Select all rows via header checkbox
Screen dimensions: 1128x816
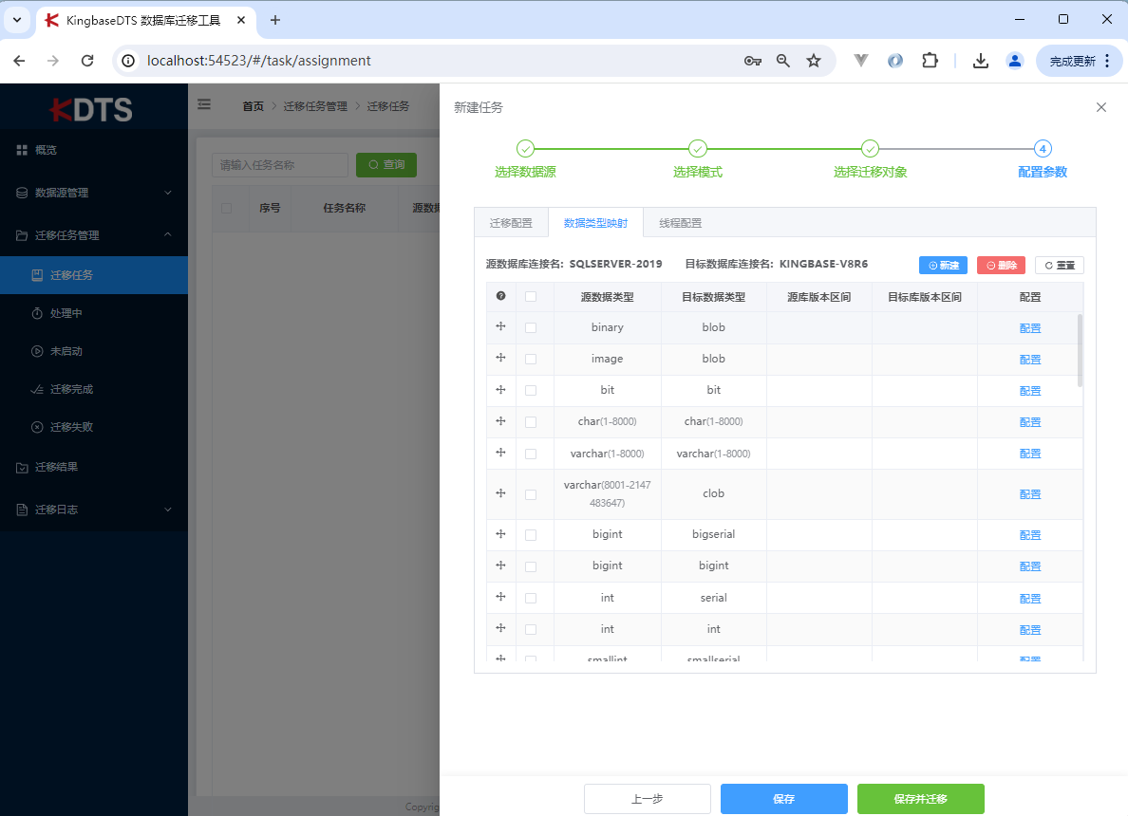[531, 296]
